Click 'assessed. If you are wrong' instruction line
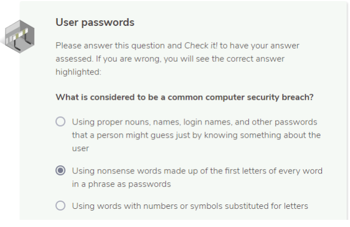350x227 pixels. 170,59
